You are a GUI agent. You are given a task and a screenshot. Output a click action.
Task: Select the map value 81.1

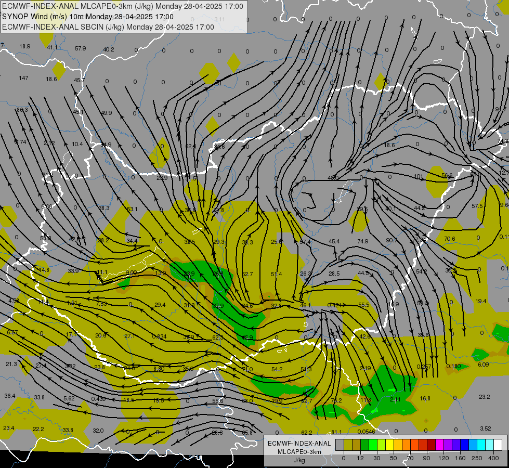point(336,432)
